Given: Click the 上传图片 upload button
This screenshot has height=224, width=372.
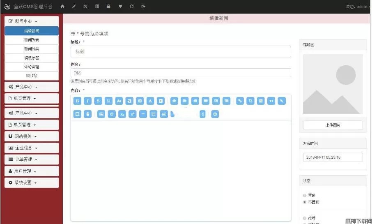Looking at the screenshot, I should (333, 125).
